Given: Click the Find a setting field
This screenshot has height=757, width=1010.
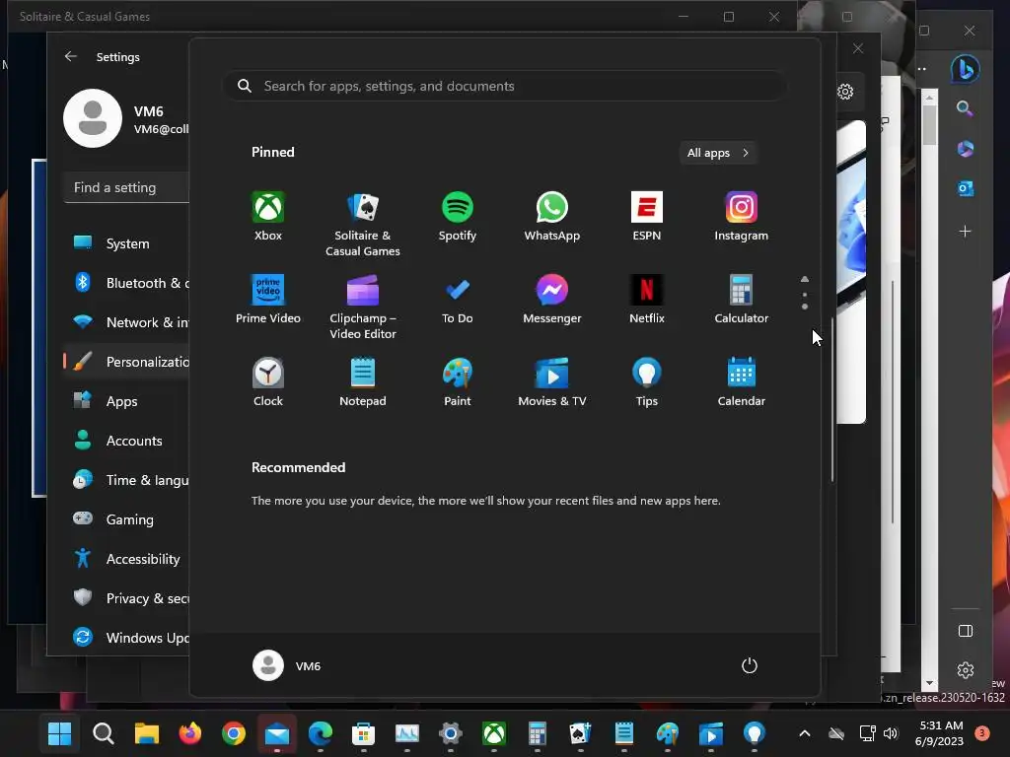Looking at the screenshot, I should coord(127,187).
